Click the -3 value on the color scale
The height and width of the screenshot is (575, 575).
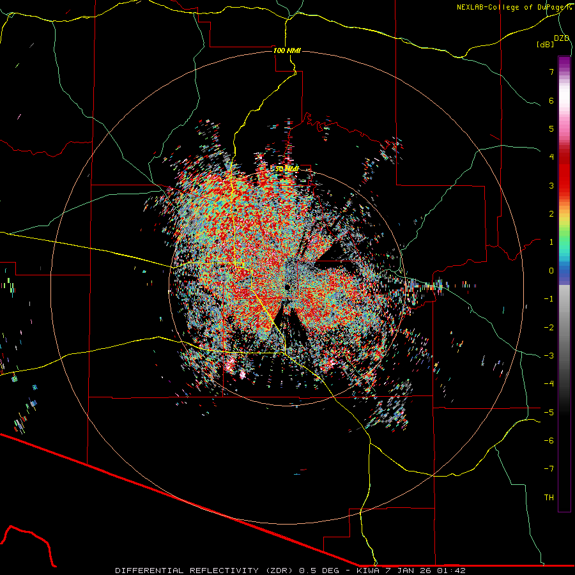(549, 356)
